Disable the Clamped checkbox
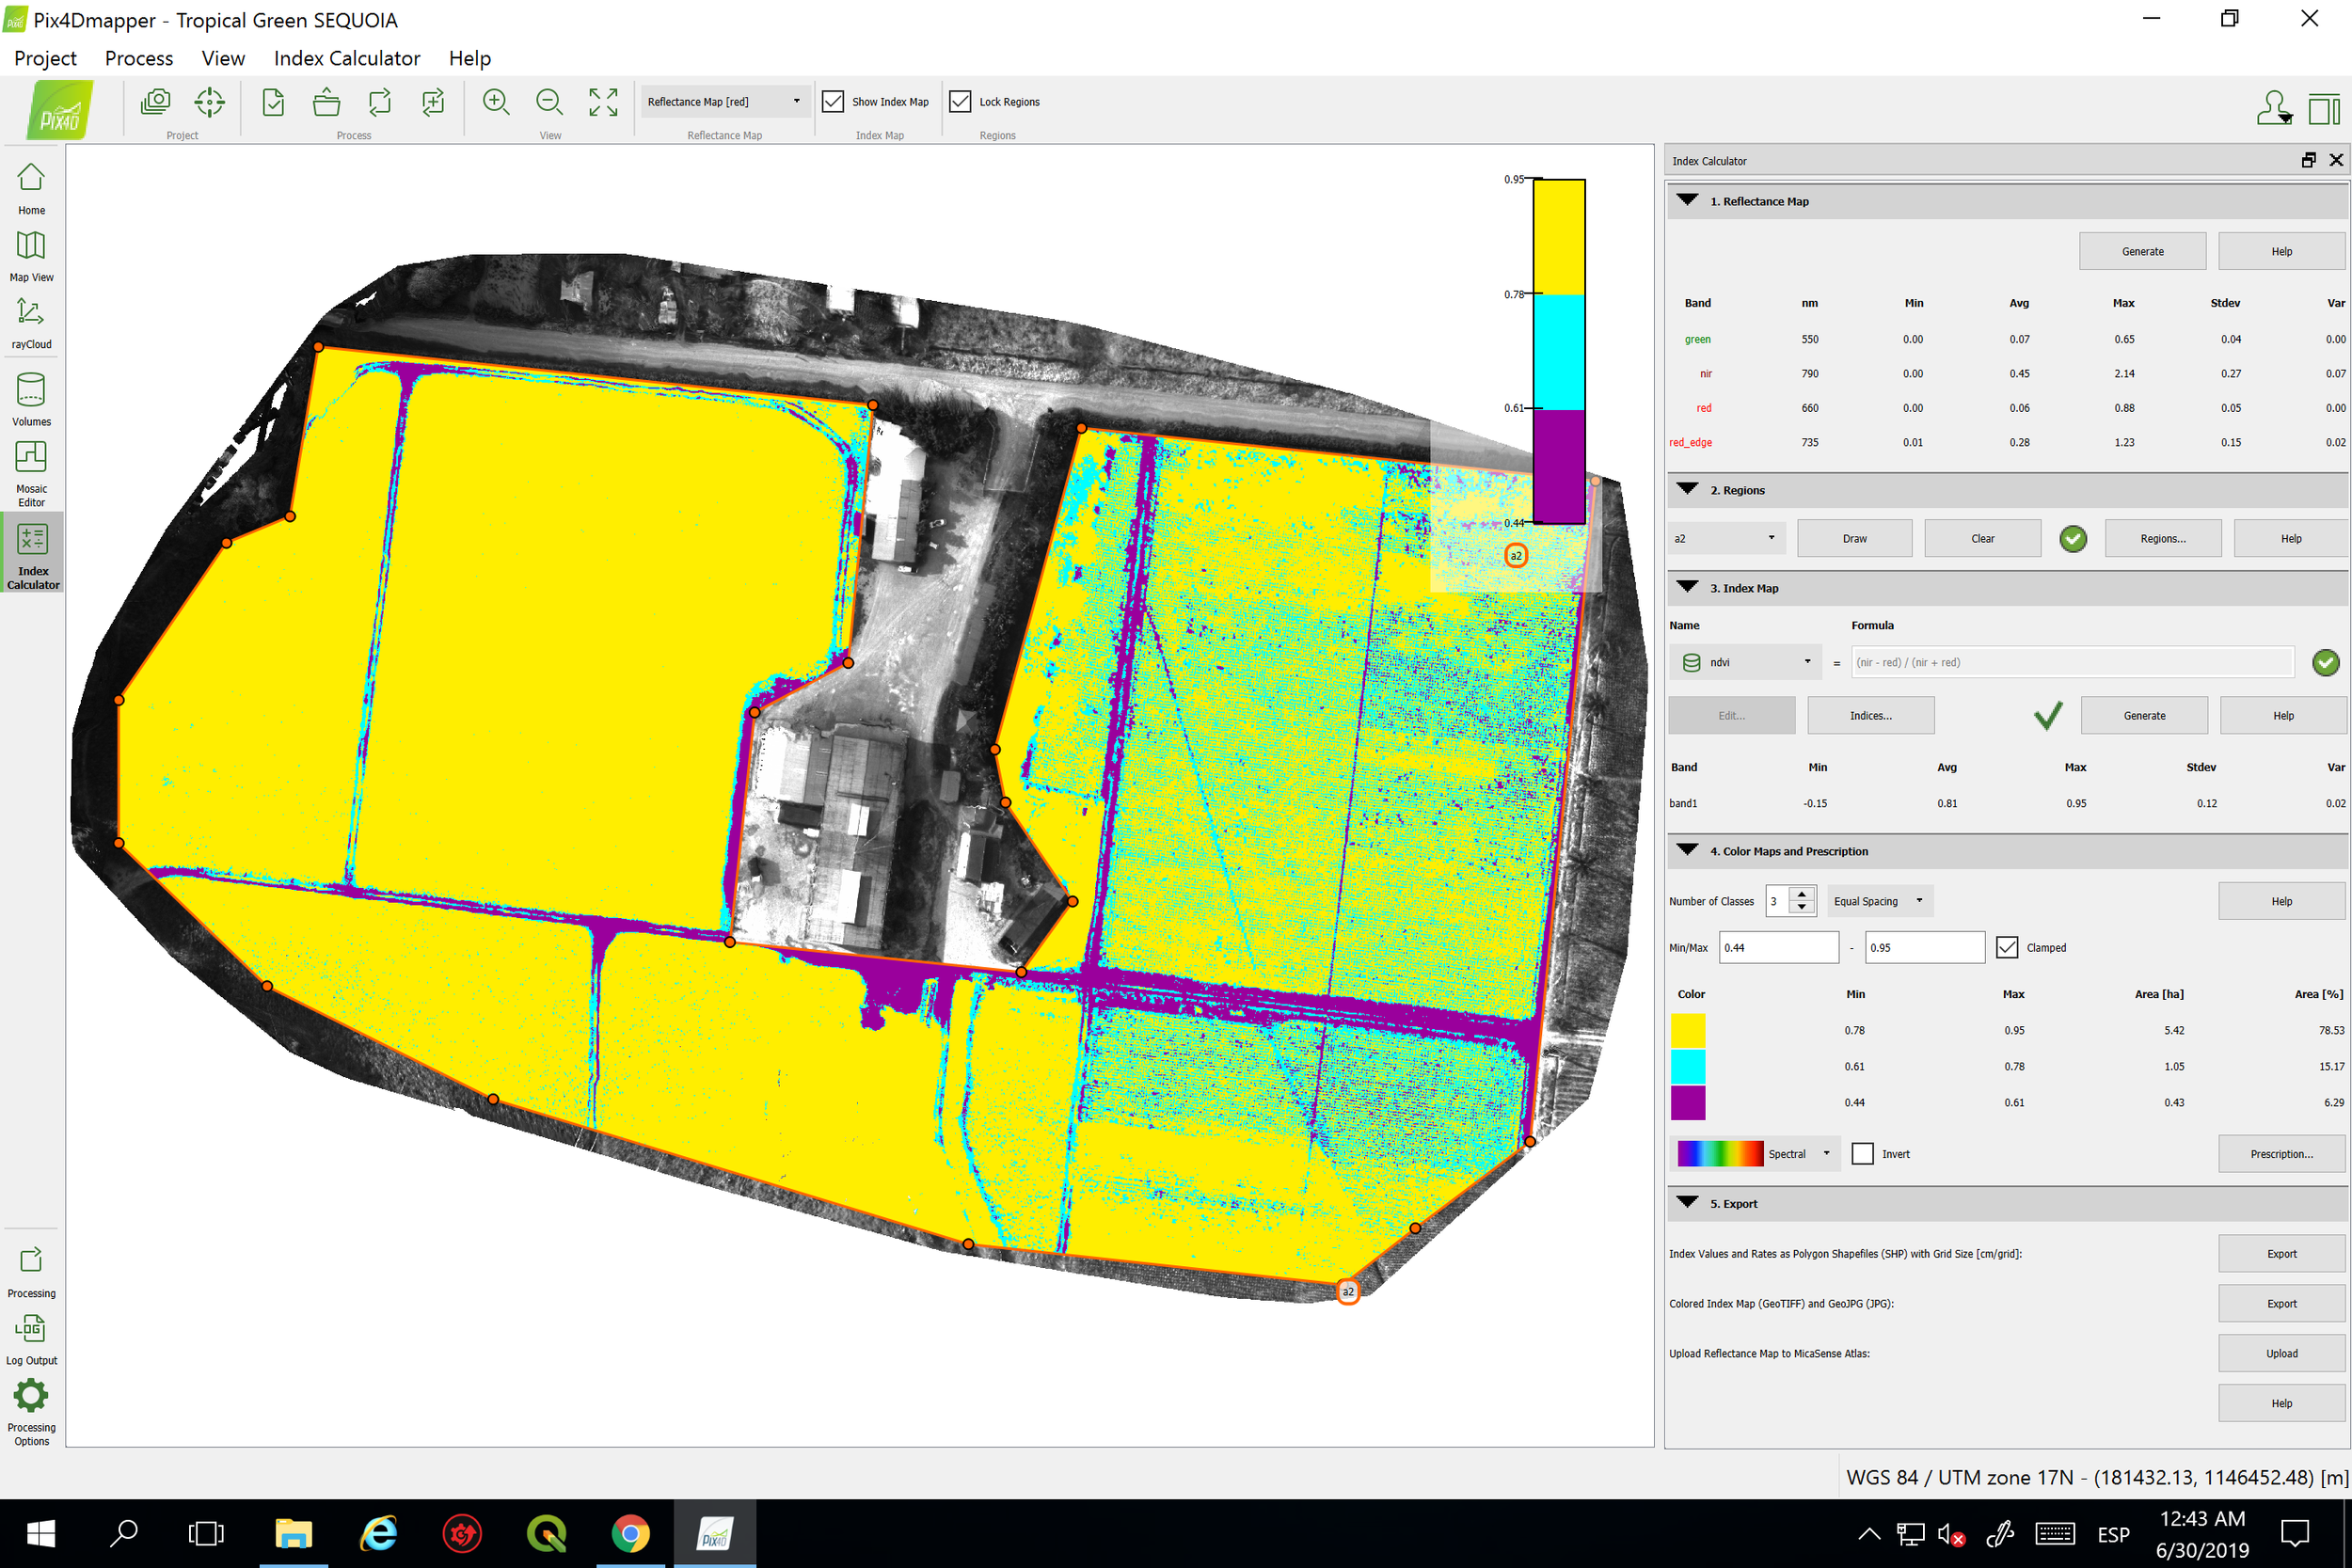Viewport: 2352px width, 1568px height. click(x=2007, y=947)
